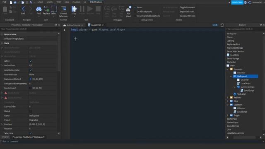Viewport: 265px width, 149px height.
Task: Click the Stop test icon
Action: [98, 9]
